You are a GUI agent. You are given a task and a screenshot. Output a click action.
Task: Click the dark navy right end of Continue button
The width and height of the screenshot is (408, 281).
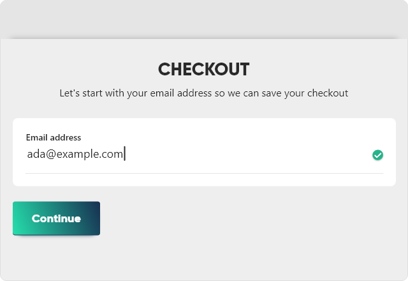tap(94, 218)
